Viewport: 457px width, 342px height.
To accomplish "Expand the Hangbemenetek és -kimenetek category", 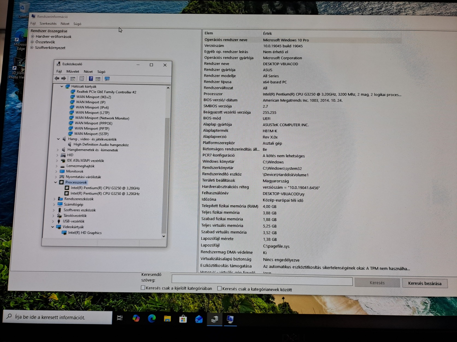I will 58,150.
